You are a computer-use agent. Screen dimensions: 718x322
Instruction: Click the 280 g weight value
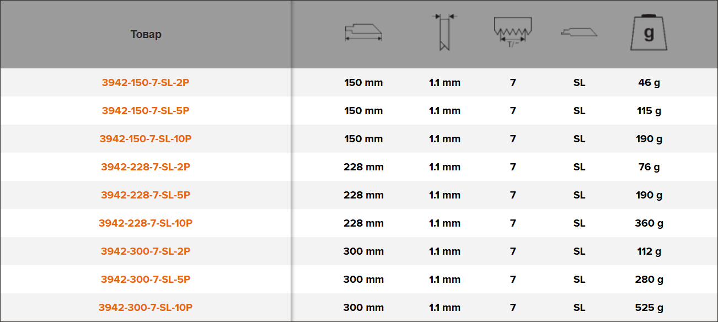(x=649, y=280)
